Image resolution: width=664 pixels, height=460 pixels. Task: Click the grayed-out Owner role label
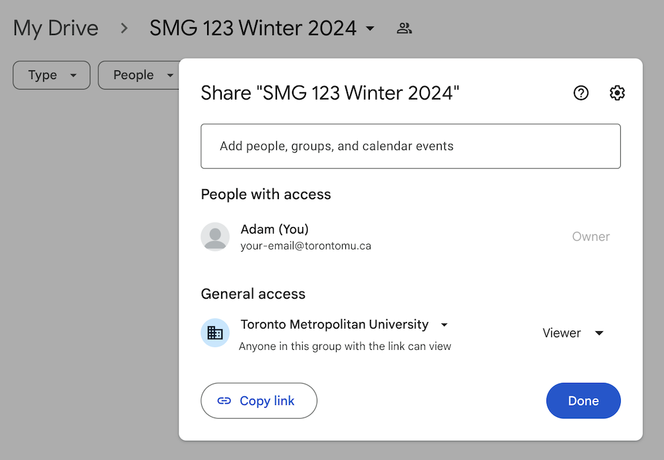tap(590, 237)
